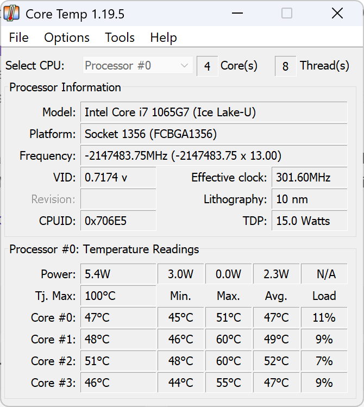Screen dimensions: 364x407
Task: Click the Lithography value 10 nm
Action: click(x=310, y=199)
